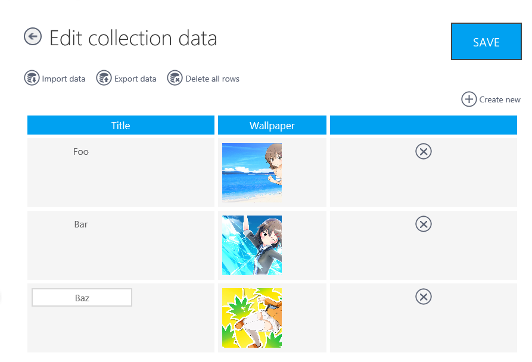Remove the Bar row with its X icon
The height and width of the screenshot is (362, 532).
[423, 224]
